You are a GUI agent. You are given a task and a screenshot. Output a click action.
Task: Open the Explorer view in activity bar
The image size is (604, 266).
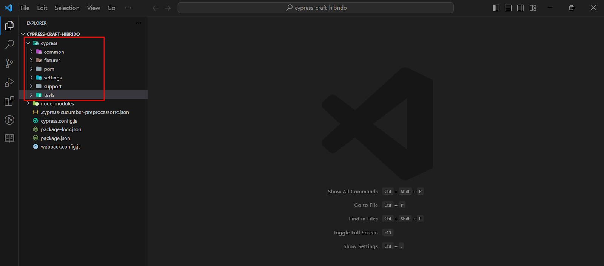pos(9,26)
